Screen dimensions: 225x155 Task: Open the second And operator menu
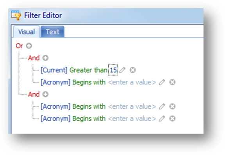[x=34, y=94]
